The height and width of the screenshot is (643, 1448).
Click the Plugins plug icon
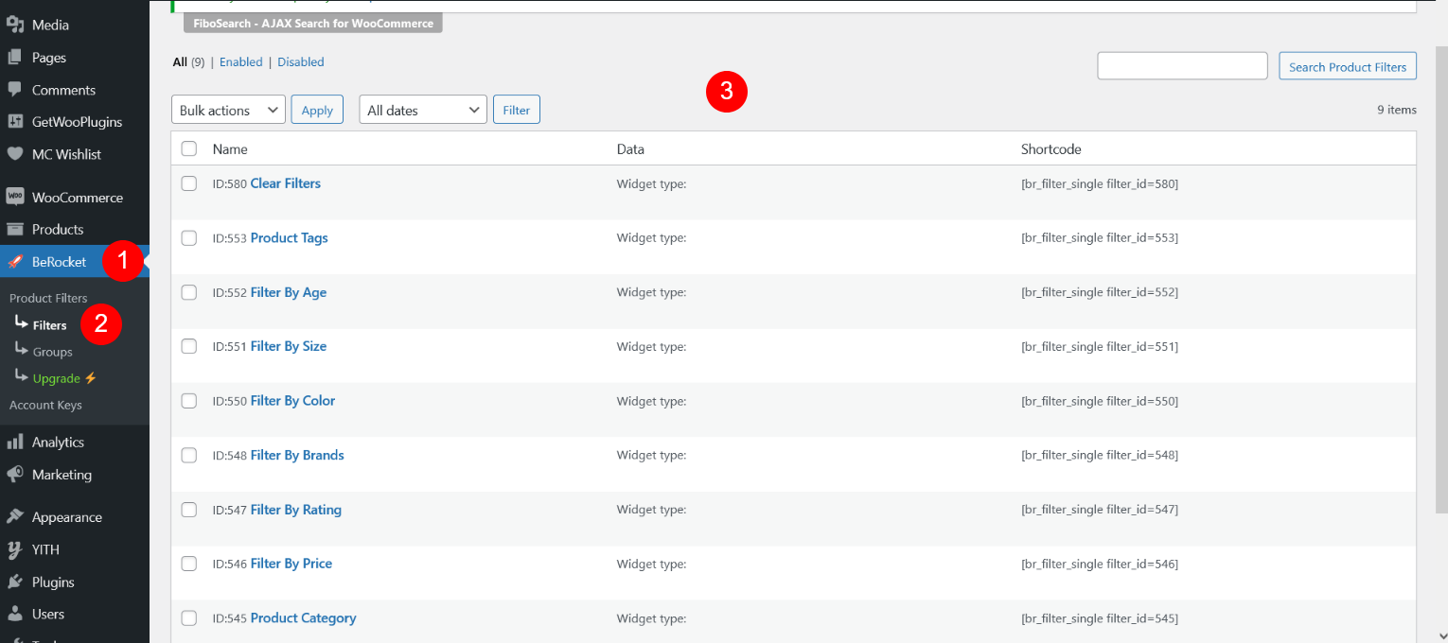[x=15, y=582]
